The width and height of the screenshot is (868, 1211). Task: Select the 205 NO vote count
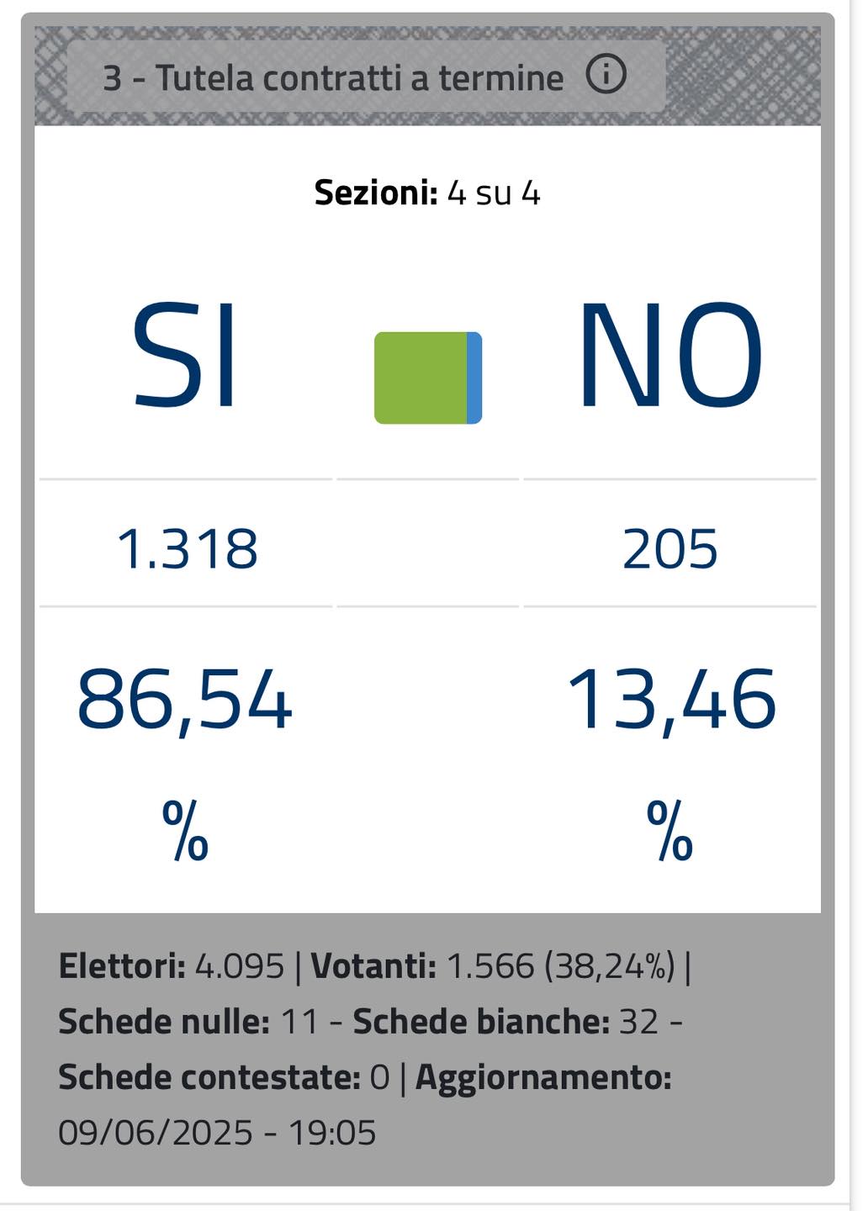pyautogui.click(x=670, y=549)
